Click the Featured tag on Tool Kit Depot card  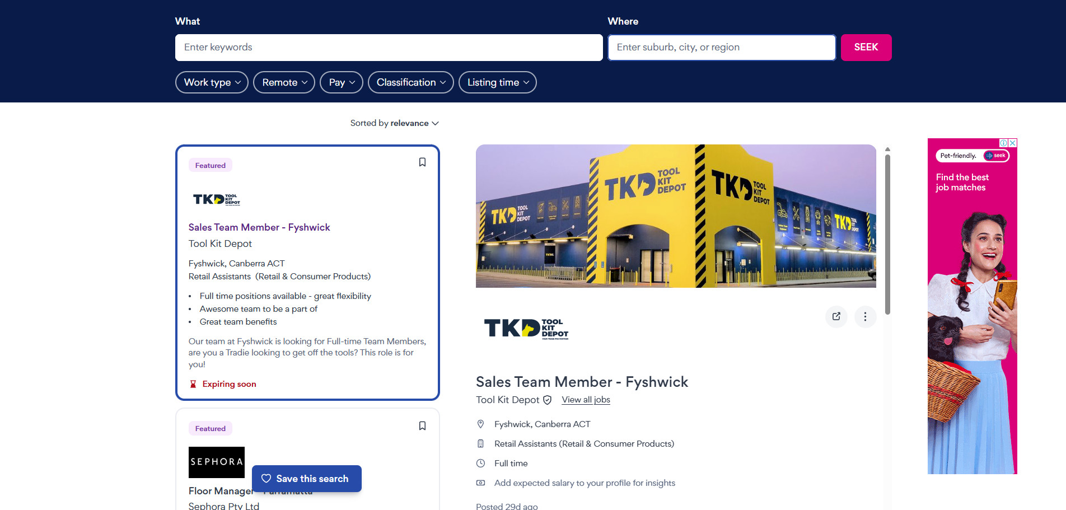(210, 165)
